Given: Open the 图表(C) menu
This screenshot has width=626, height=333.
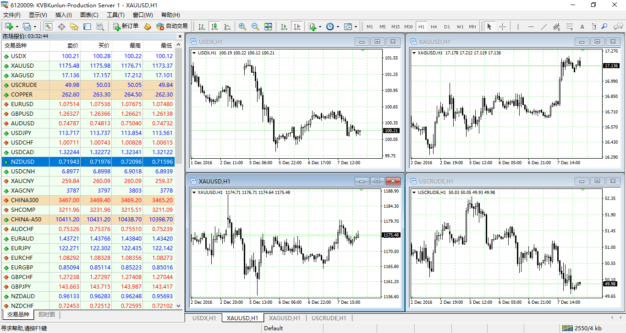Looking at the screenshot, I should click(x=89, y=15).
